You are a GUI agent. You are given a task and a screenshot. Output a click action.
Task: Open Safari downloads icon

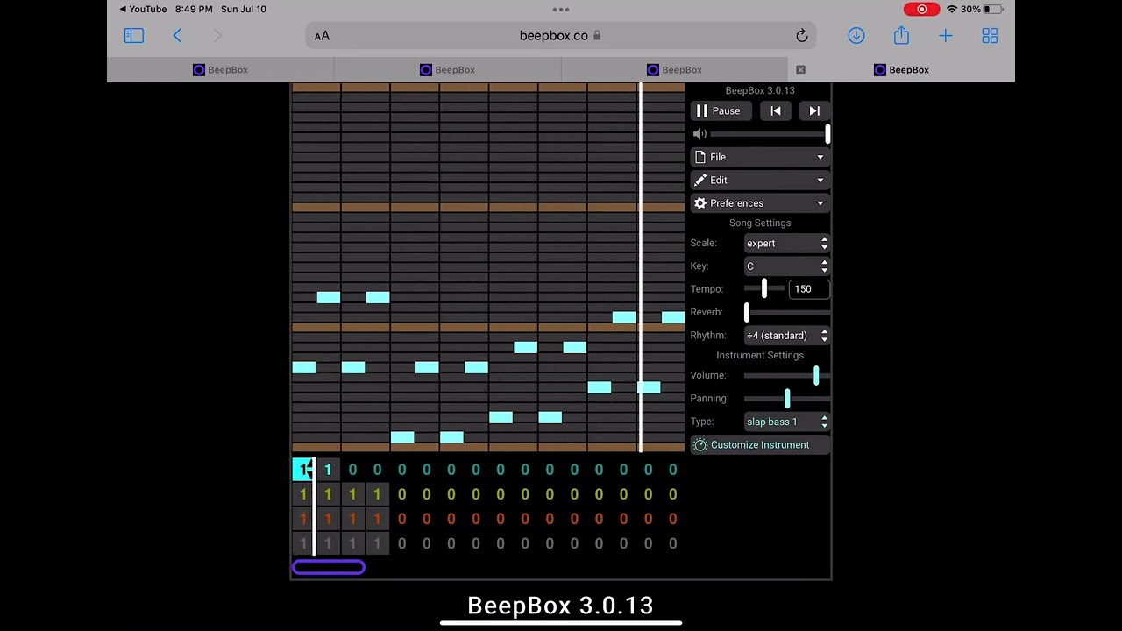(856, 36)
